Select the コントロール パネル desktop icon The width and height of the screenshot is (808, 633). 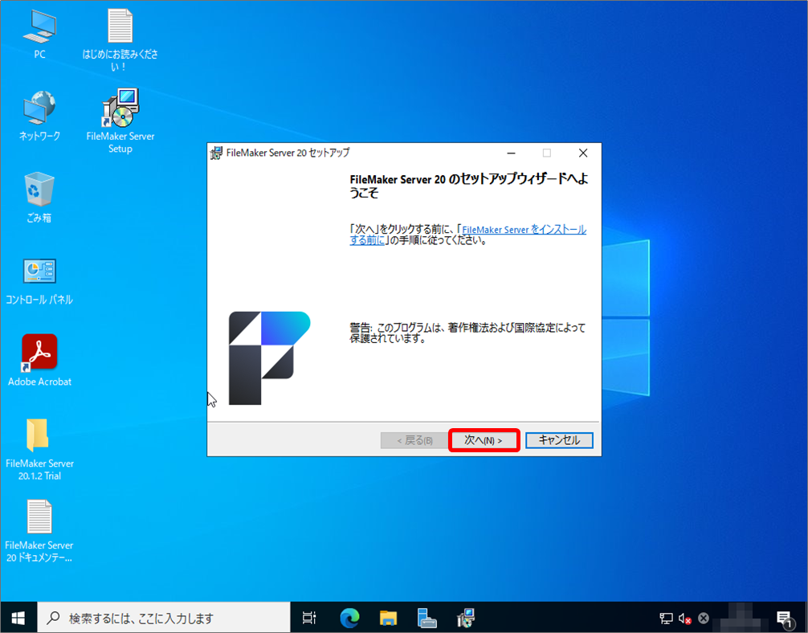tap(39, 281)
